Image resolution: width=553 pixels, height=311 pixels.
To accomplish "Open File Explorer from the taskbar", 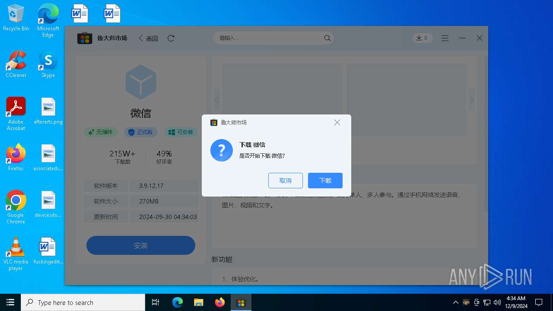I will (198, 302).
